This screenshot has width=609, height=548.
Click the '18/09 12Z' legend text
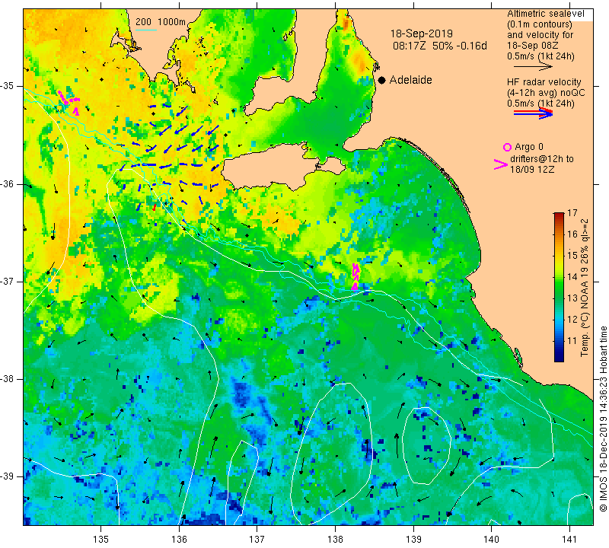(x=531, y=169)
